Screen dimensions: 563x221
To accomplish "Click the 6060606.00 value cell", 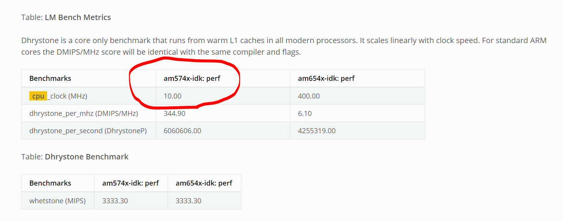I will pyautogui.click(x=183, y=131).
